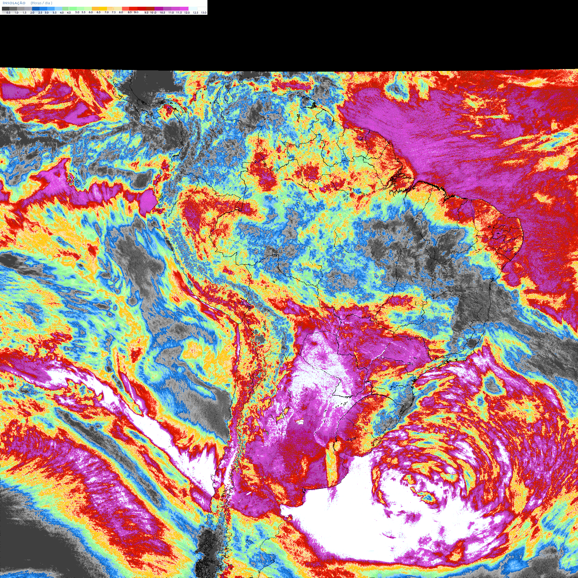Select the 11.5 legend value
578x578 pixels.
[179, 13]
